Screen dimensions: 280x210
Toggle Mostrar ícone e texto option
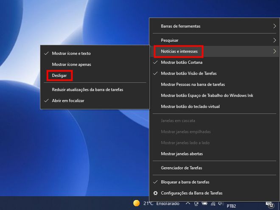tap(95, 53)
